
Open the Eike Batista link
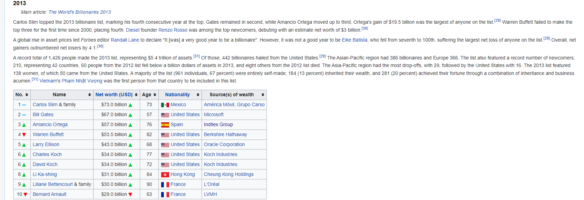point(354,40)
